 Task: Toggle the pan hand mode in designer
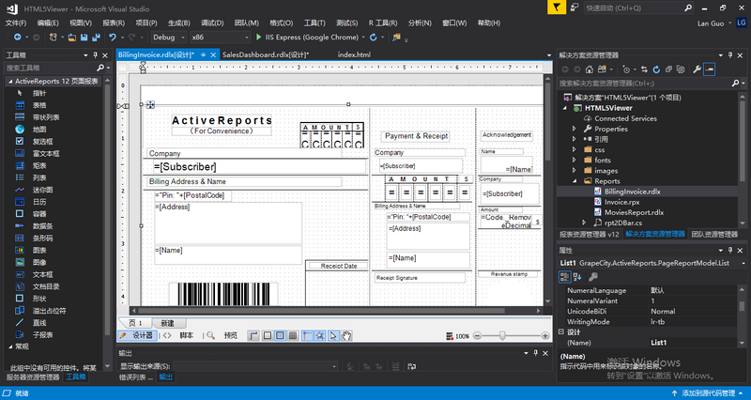pos(346,336)
